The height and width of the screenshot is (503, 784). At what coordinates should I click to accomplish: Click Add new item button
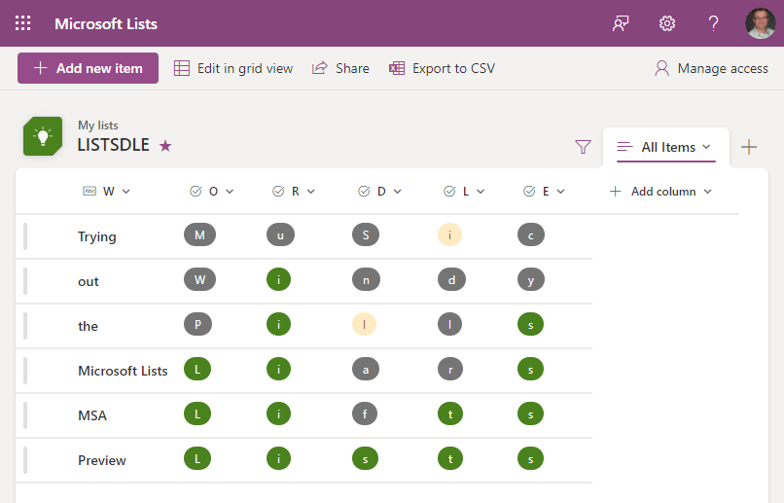(x=88, y=68)
